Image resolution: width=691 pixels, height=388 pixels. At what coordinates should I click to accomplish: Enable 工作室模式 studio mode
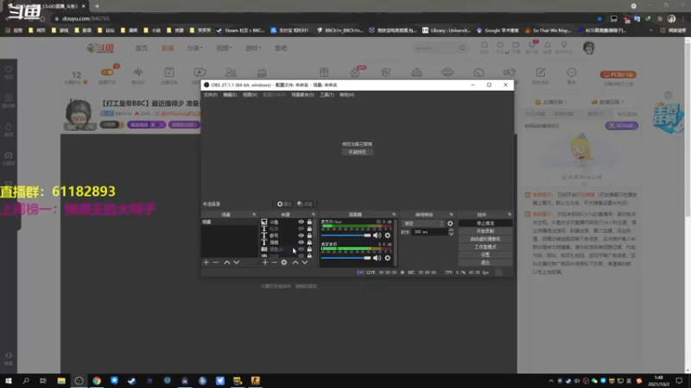[x=485, y=247]
